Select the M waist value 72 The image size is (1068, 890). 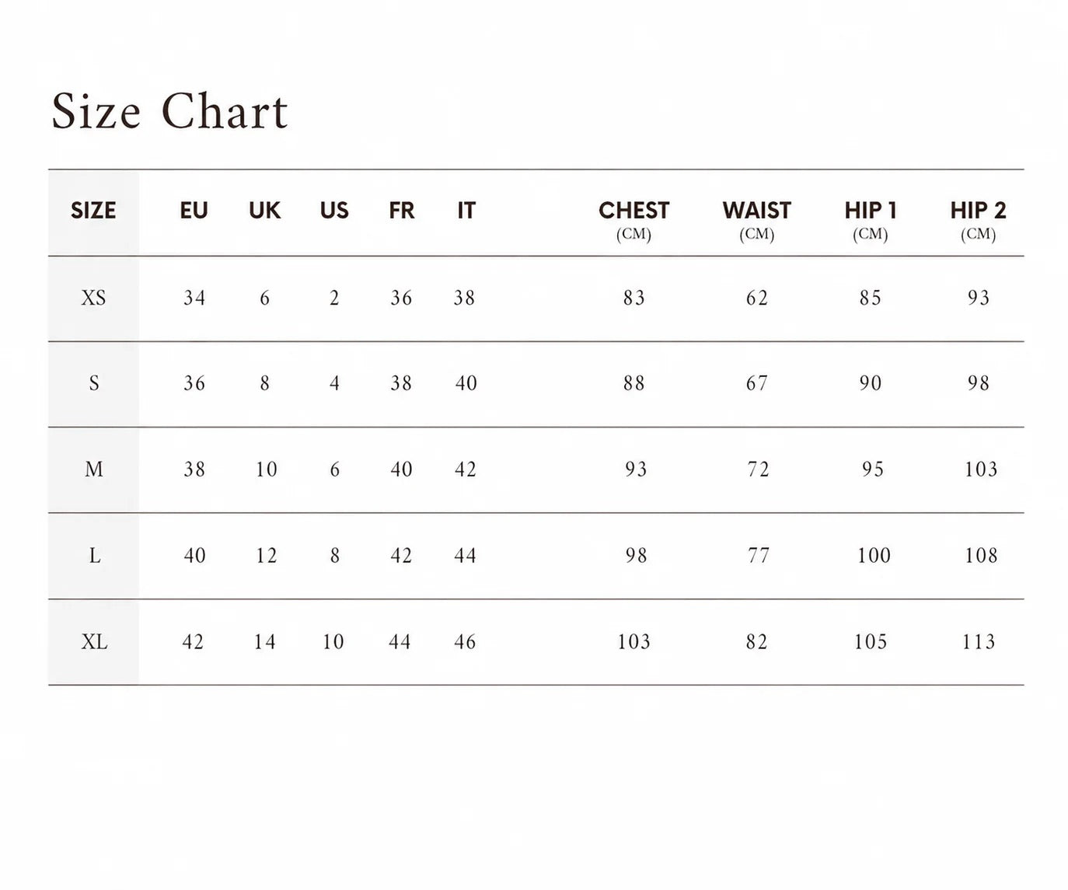click(758, 469)
